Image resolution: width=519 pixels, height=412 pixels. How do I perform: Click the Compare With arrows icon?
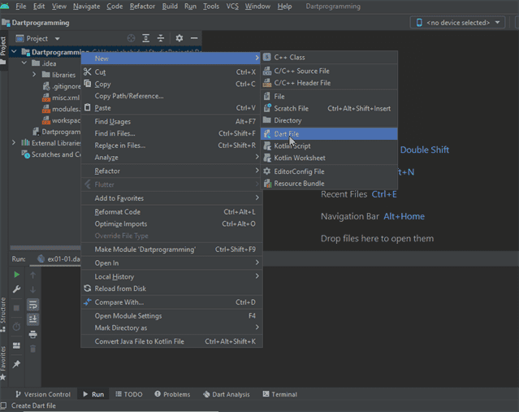point(88,301)
